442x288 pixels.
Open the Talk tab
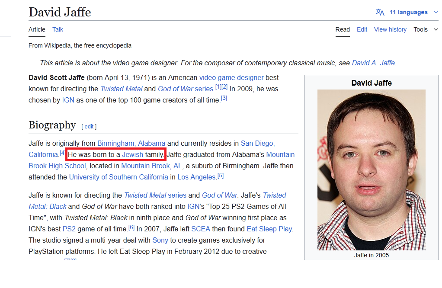click(x=58, y=29)
